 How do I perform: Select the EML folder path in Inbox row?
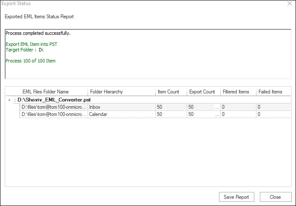54,107
